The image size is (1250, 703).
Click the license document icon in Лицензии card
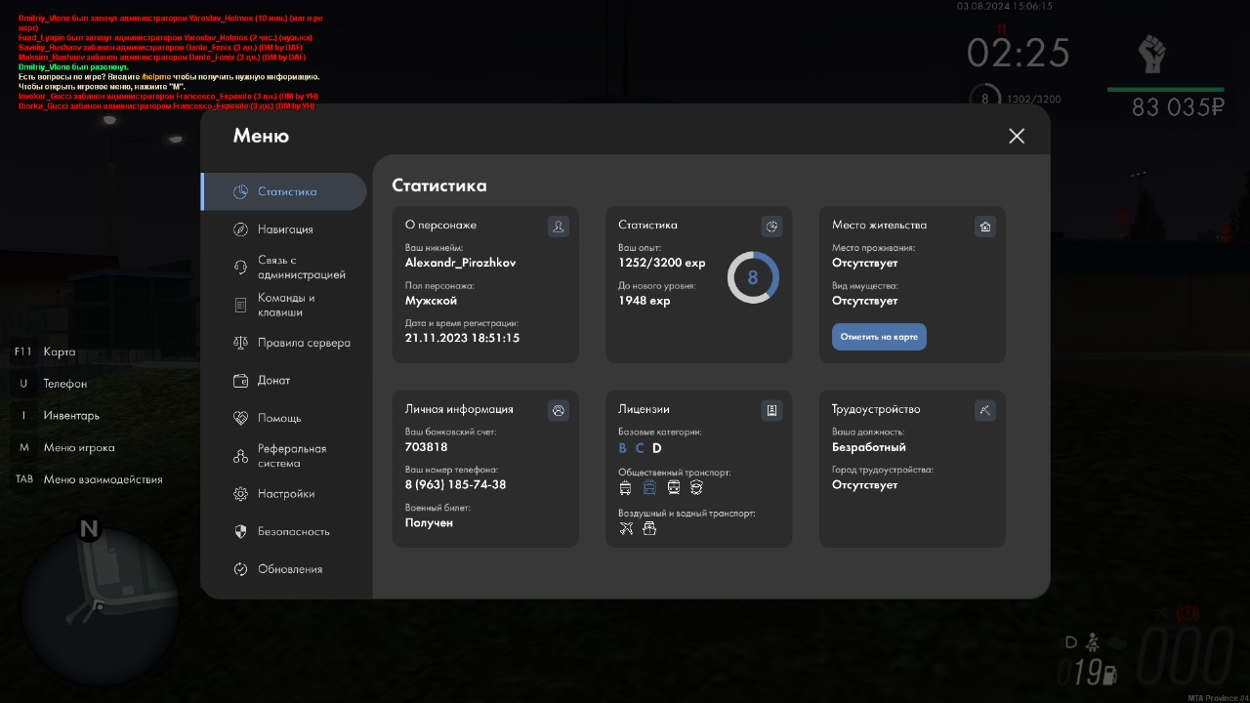tap(771, 411)
